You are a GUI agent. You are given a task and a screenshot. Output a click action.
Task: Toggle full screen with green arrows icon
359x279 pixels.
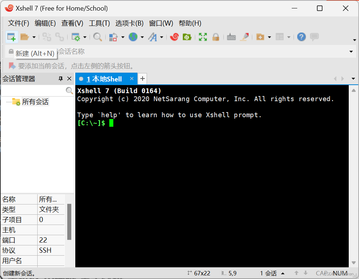pos(203,37)
